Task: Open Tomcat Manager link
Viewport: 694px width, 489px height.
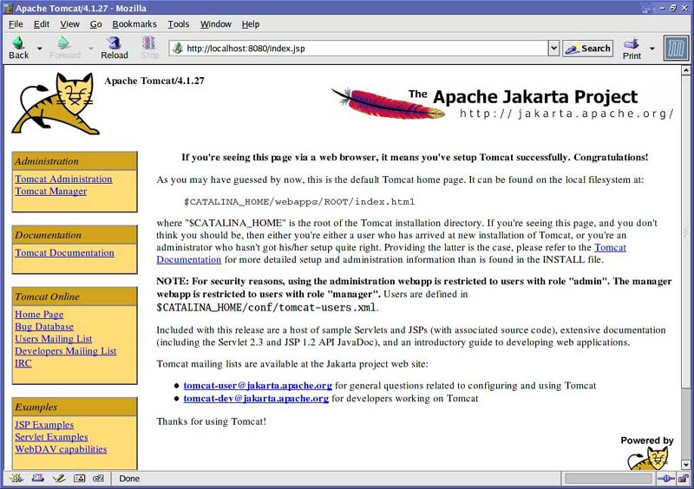Action: pos(51,191)
